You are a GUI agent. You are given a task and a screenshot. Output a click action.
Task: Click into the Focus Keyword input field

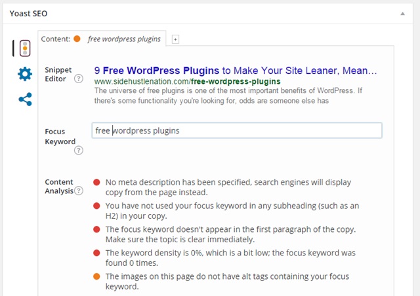coord(237,130)
